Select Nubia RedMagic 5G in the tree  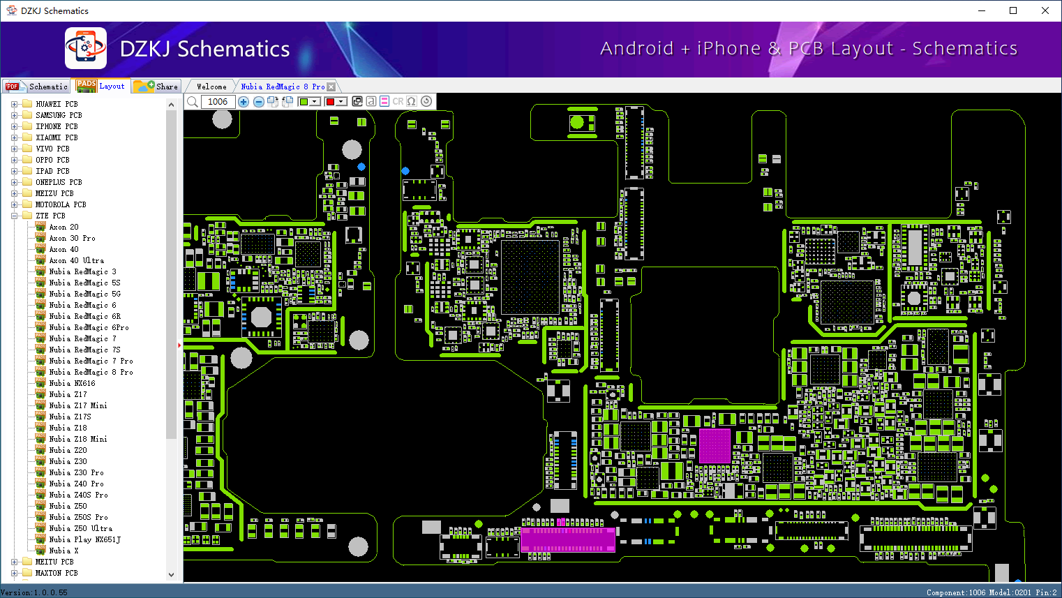[x=84, y=294]
